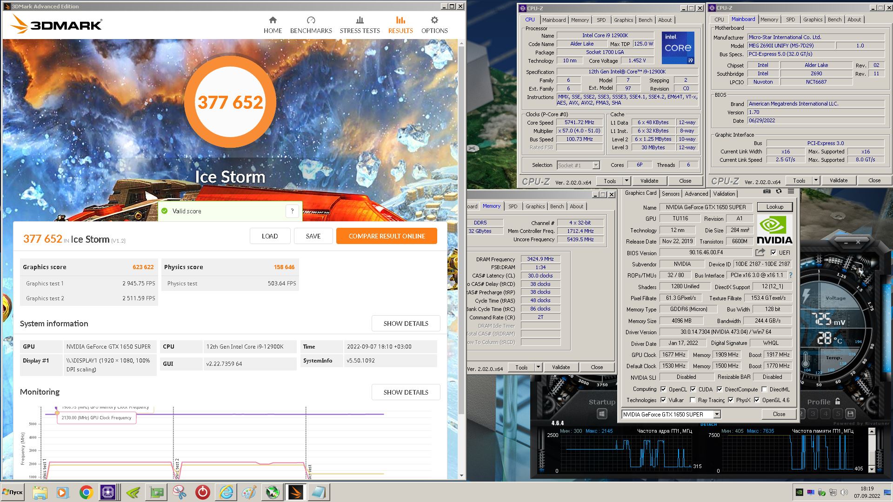Viewport: 893px width, 502px height.
Task: Toggle Afterburner Startup Windows button
Action: [x=602, y=413]
